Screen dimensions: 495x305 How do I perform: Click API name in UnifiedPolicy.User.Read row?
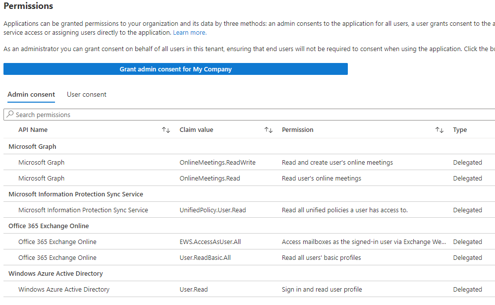pyautogui.click(x=83, y=210)
